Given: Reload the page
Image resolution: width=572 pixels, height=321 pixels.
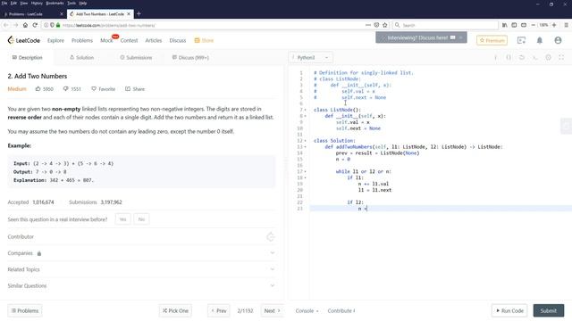Looking at the screenshot, I should [35, 25].
